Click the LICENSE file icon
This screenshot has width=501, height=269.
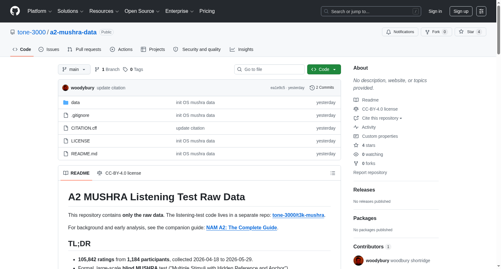(66, 141)
